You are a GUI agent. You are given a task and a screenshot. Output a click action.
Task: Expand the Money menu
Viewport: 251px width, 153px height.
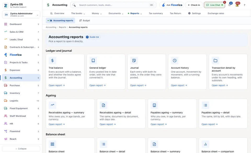[97, 13]
